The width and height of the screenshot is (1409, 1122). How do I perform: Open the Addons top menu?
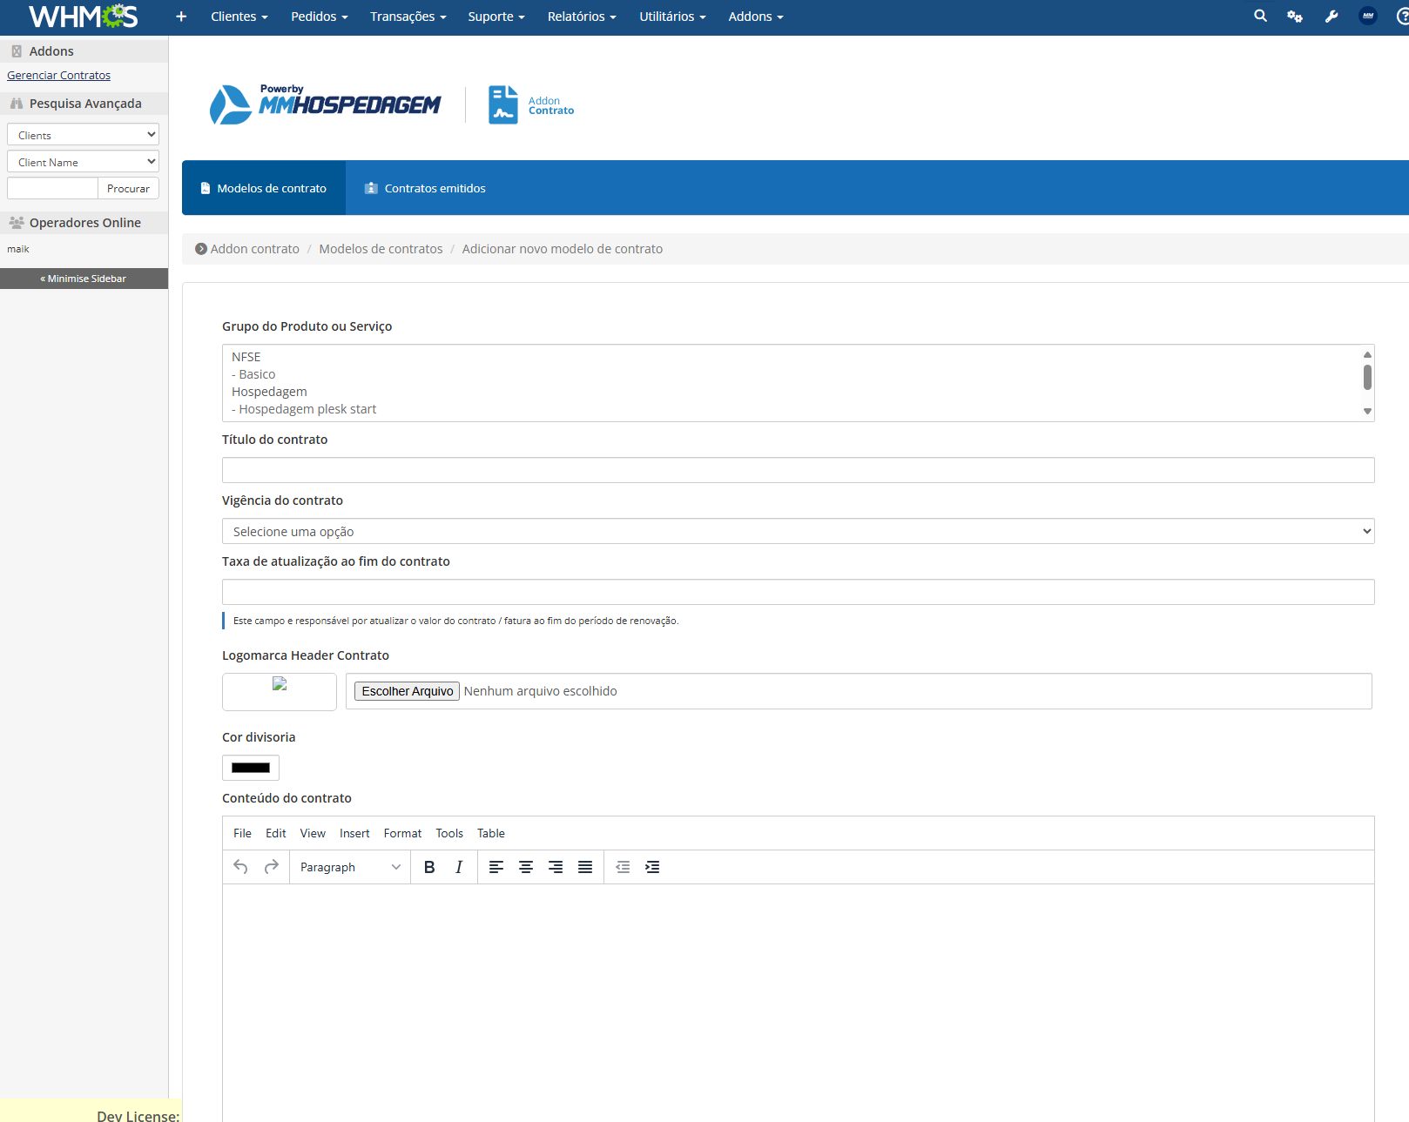[x=756, y=17]
